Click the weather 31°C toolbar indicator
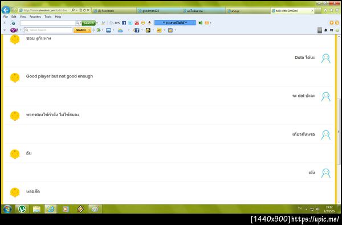 point(115,23)
